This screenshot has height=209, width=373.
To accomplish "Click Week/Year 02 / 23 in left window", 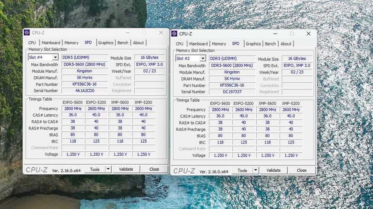I will click(x=150, y=71).
